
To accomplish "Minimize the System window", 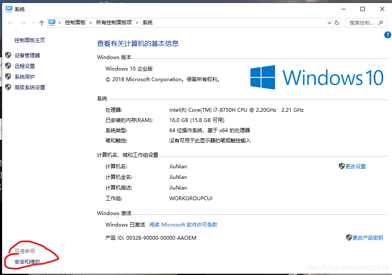I will coord(344,9).
